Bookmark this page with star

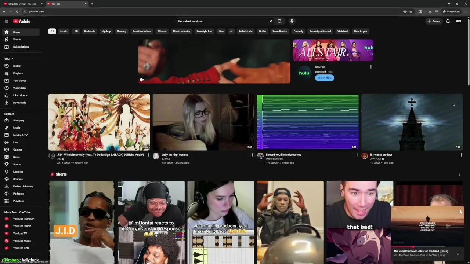pyautogui.click(x=411, y=11)
